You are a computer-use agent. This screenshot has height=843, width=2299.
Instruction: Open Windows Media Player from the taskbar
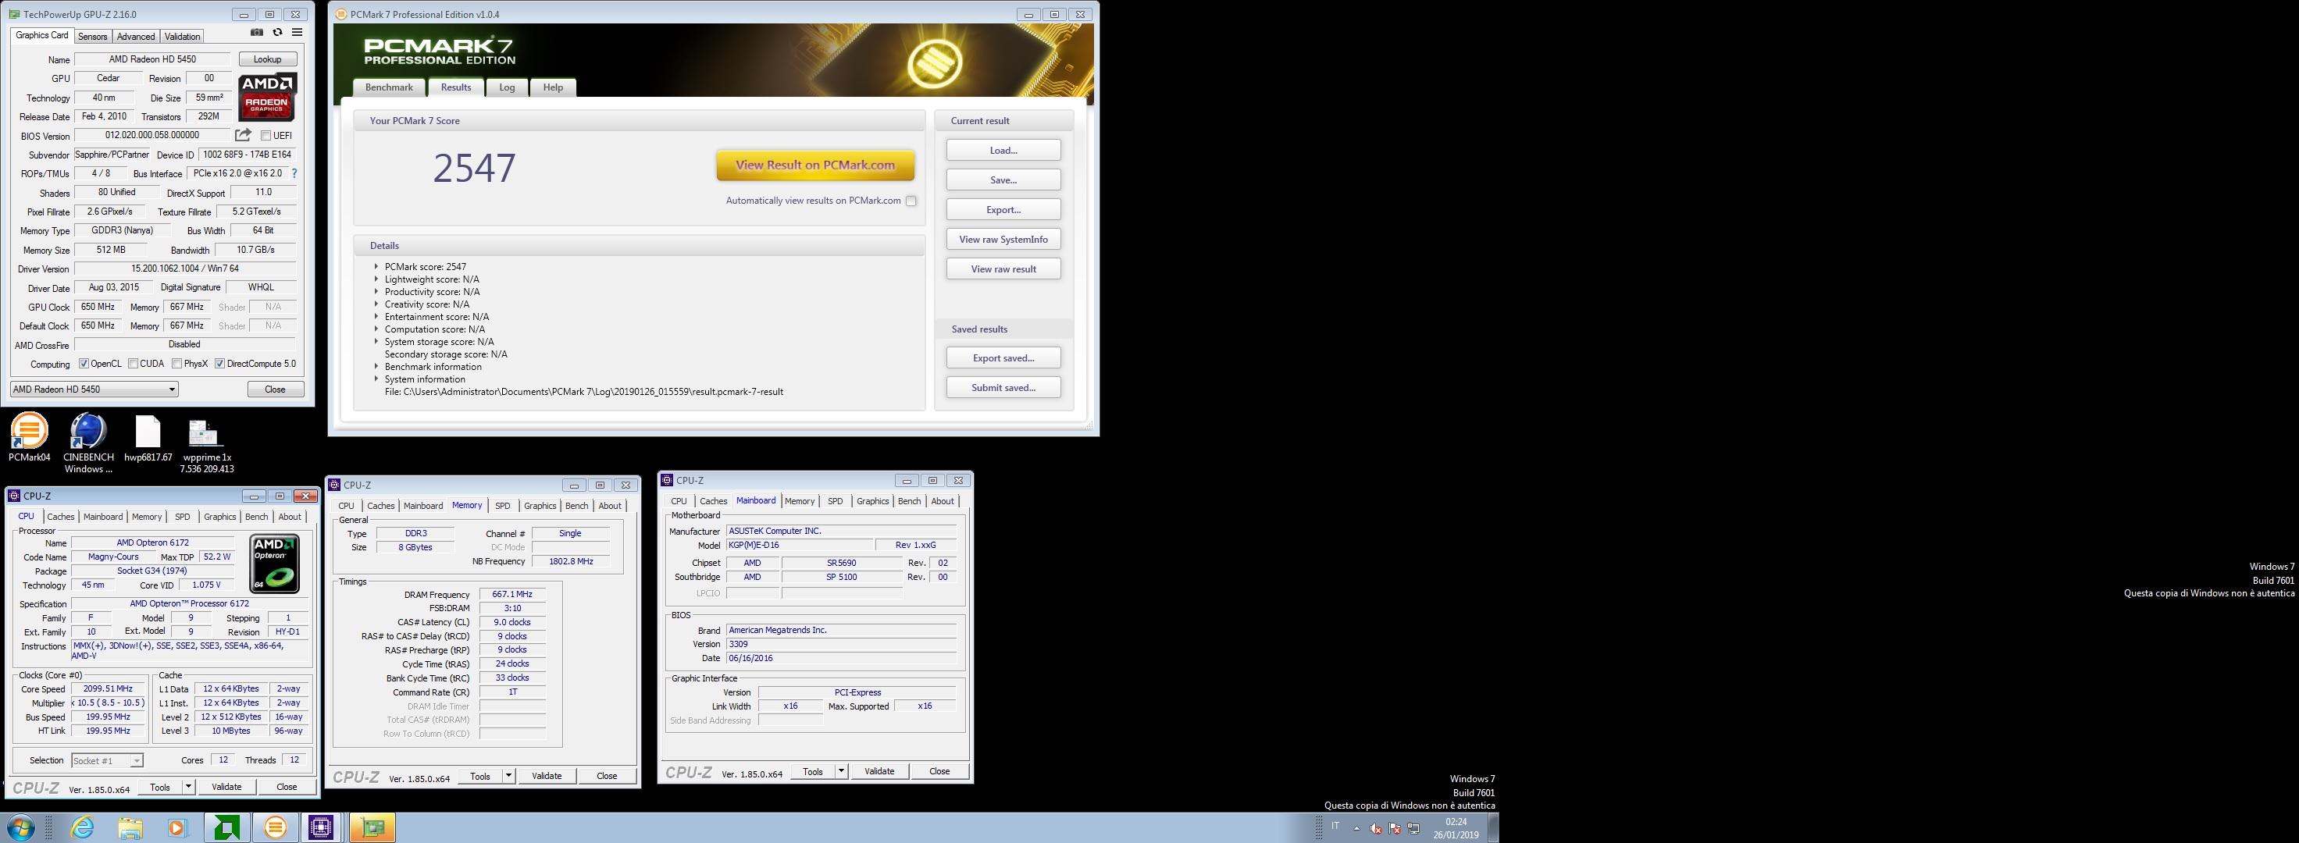pyautogui.click(x=177, y=828)
